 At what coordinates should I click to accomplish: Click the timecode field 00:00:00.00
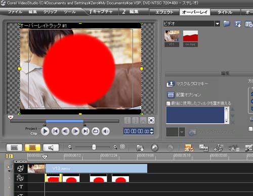137,131
